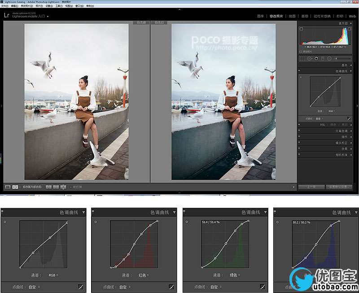Open the 打印 module link

point(340,16)
